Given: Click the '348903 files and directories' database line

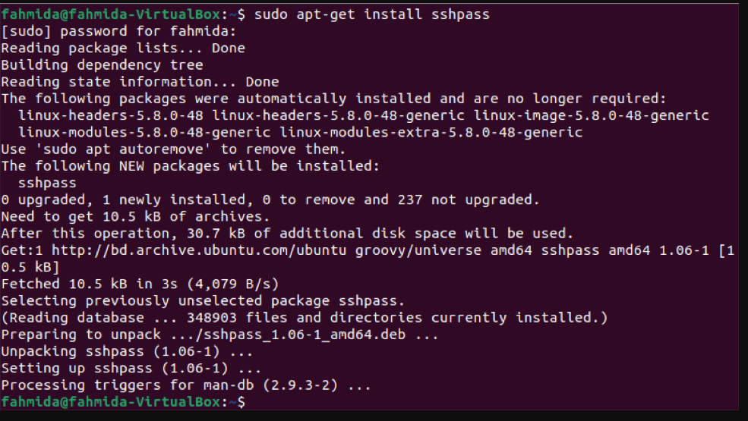Looking at the screenshot, I should (x=305, y=318).
